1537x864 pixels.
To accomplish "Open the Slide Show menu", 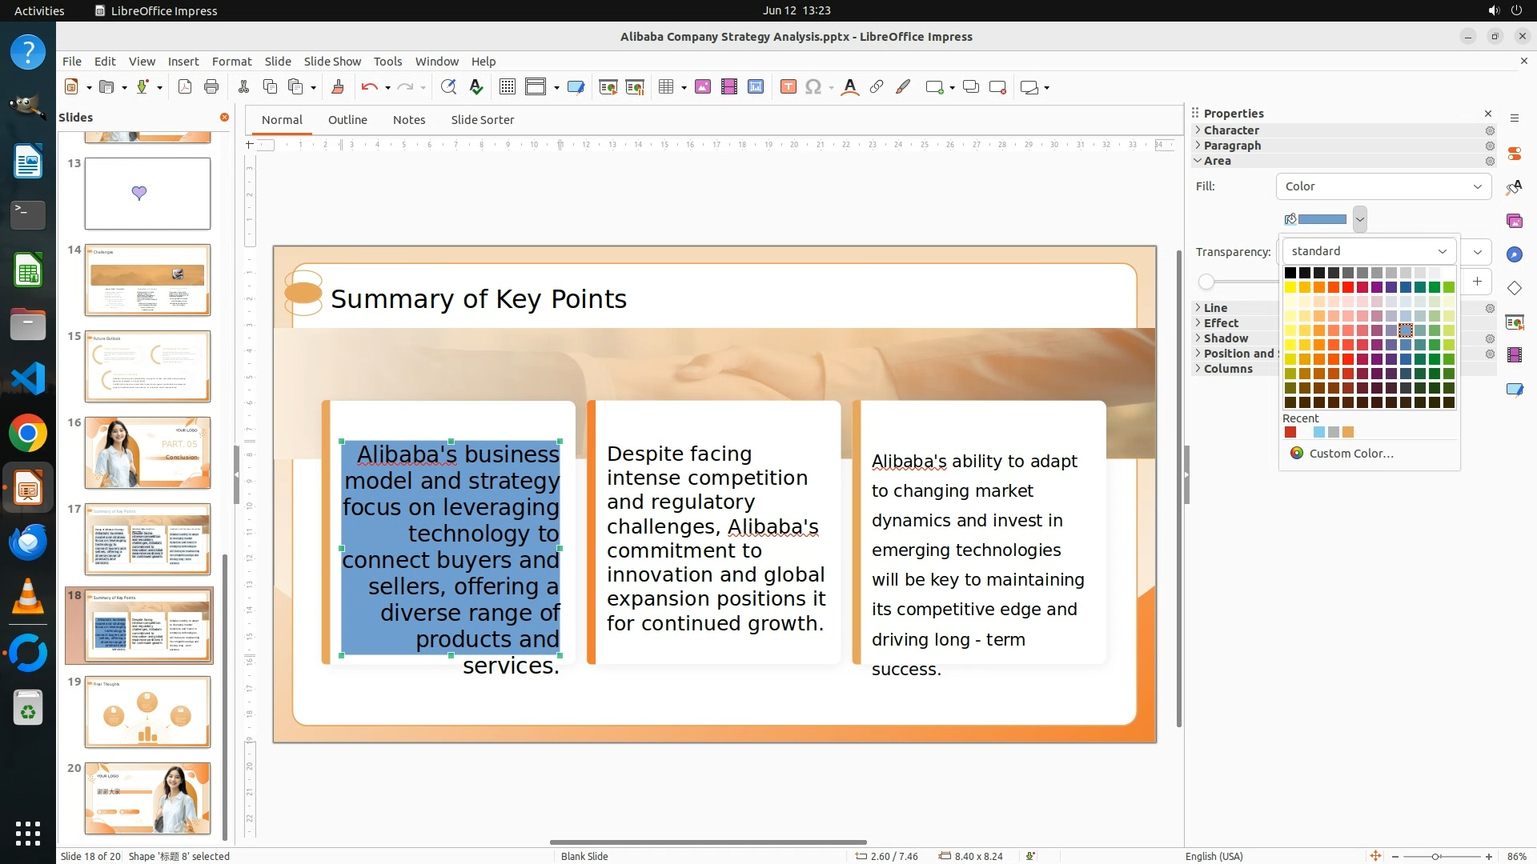I will tap(332, 62).
